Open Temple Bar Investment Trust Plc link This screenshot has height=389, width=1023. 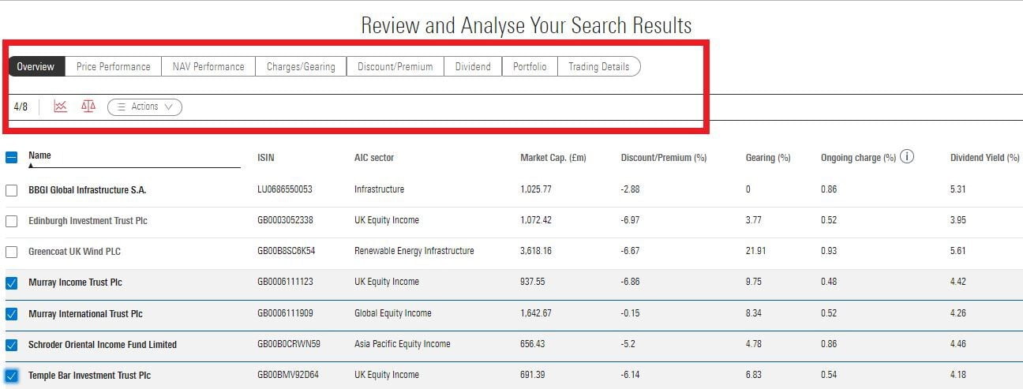coord(89,376)
